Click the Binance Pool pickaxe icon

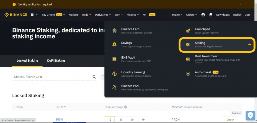tap(114, 87)
